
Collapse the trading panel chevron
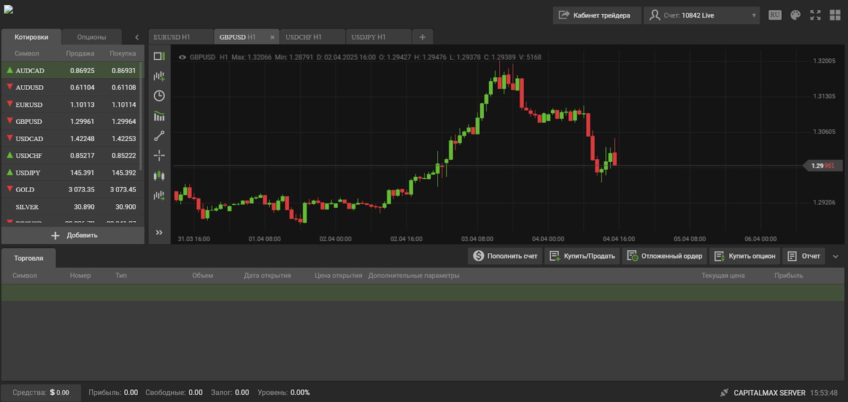pyautogui.click(x=836, y=257)
